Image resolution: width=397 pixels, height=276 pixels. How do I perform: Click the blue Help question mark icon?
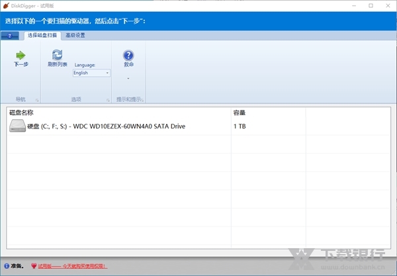tap(128, 55)
